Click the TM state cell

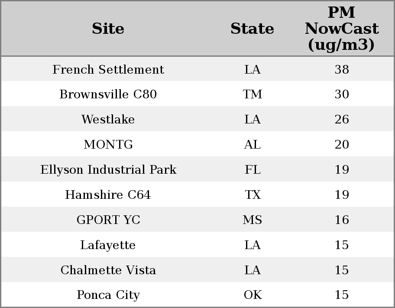pyautogui.click(x=252, y=94)
